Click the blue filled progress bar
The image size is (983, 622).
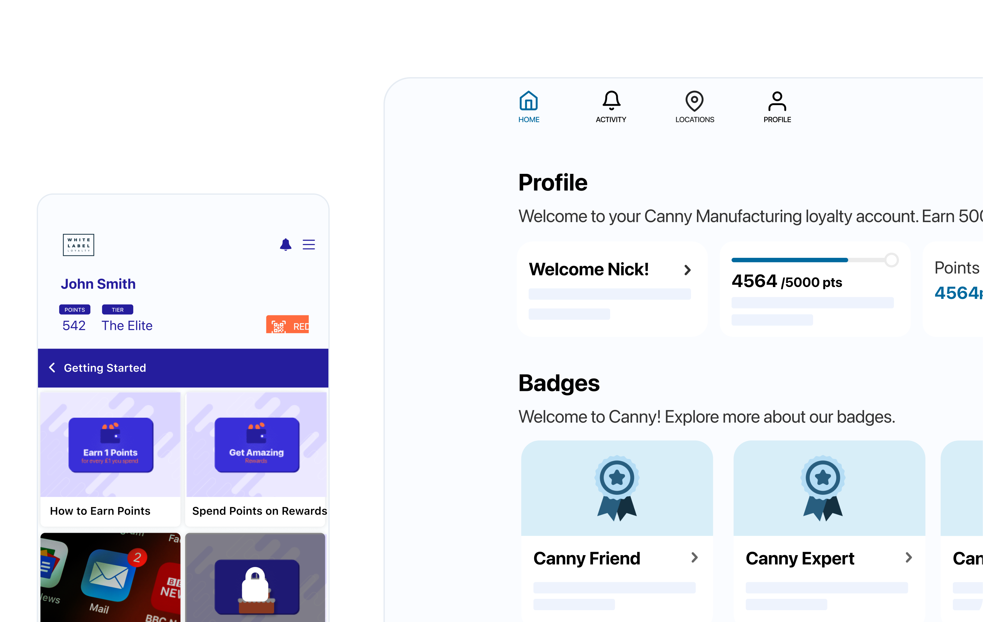(x=789, y=260)
